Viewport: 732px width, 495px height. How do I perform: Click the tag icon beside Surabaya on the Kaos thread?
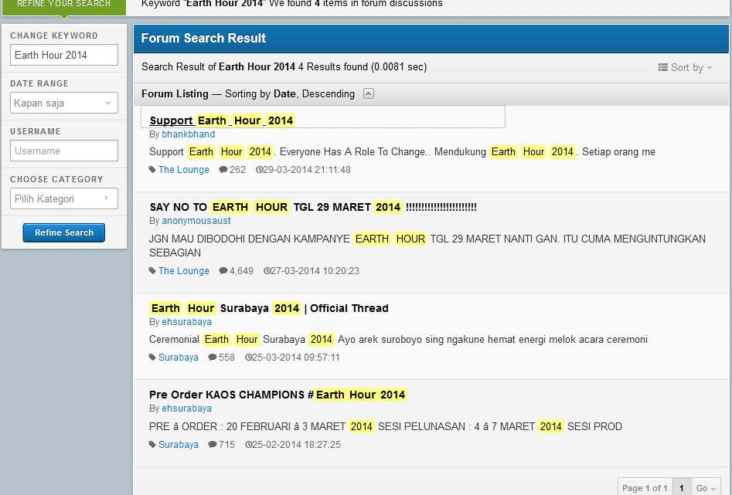click(x=154, y=444)
